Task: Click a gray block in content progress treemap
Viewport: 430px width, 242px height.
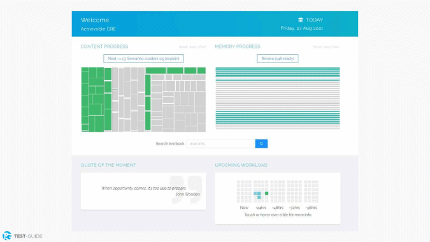Action: point(157,104)
